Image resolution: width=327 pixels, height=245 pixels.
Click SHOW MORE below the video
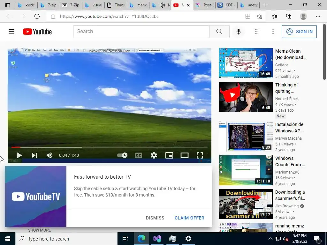(x=39, y=230)
